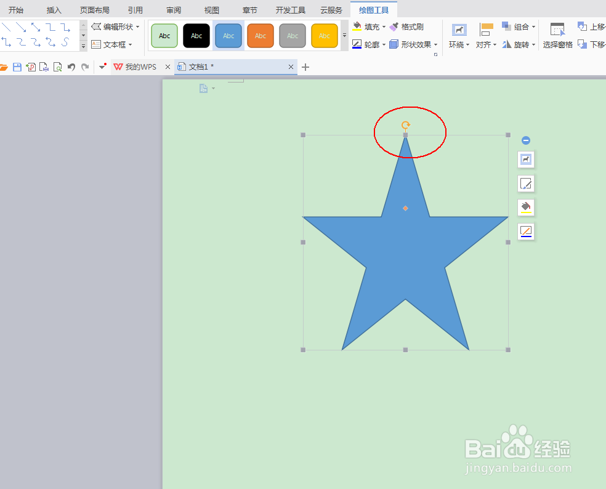Open the Section (章节) tab
Viewport: 606px width, 489px height.
click(x=249, y=10)
